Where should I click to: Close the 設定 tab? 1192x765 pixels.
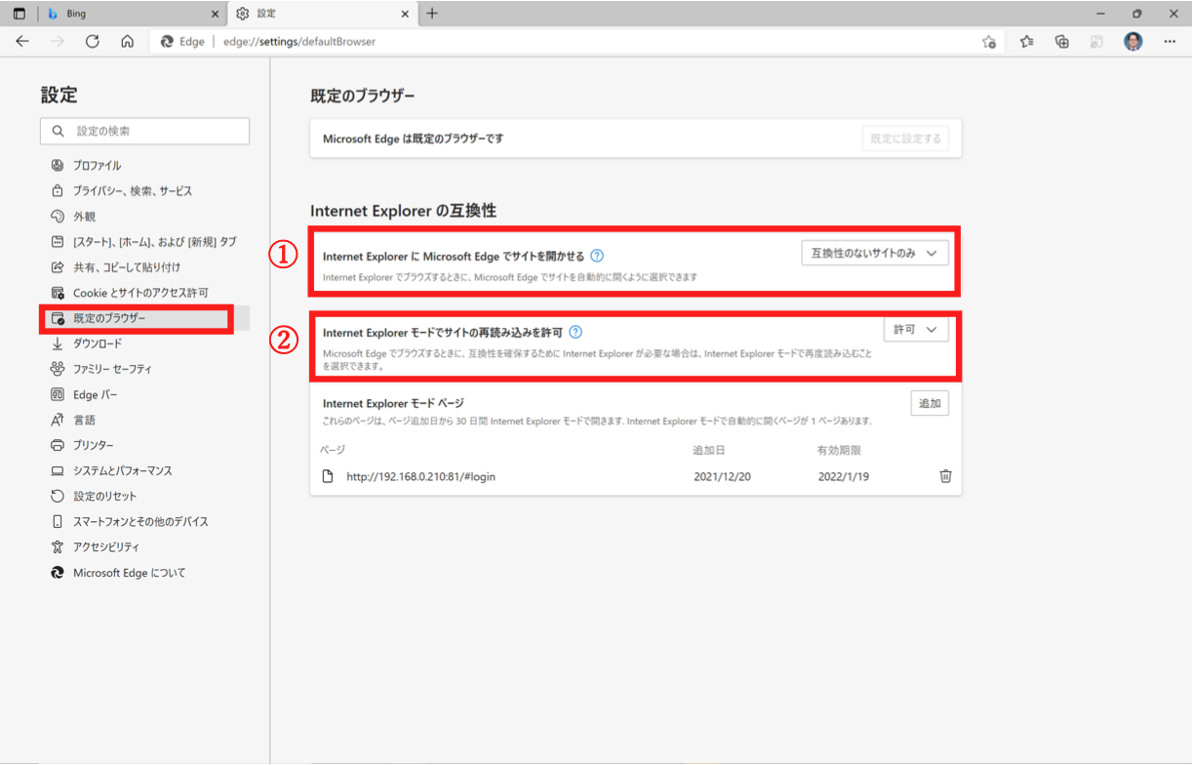pyautogui.click(x=405, y=14)
